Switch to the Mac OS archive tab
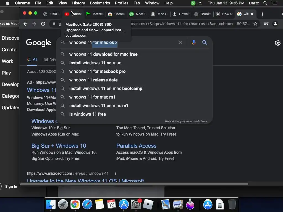283x212 pixels. [159, 14]
